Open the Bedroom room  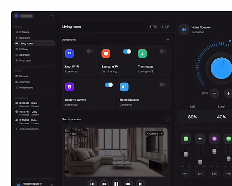(34, 55)
